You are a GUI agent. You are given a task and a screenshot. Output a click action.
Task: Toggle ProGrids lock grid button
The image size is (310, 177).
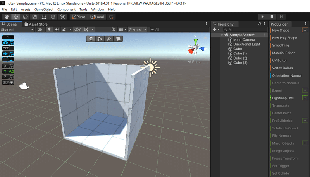(8, 60)
